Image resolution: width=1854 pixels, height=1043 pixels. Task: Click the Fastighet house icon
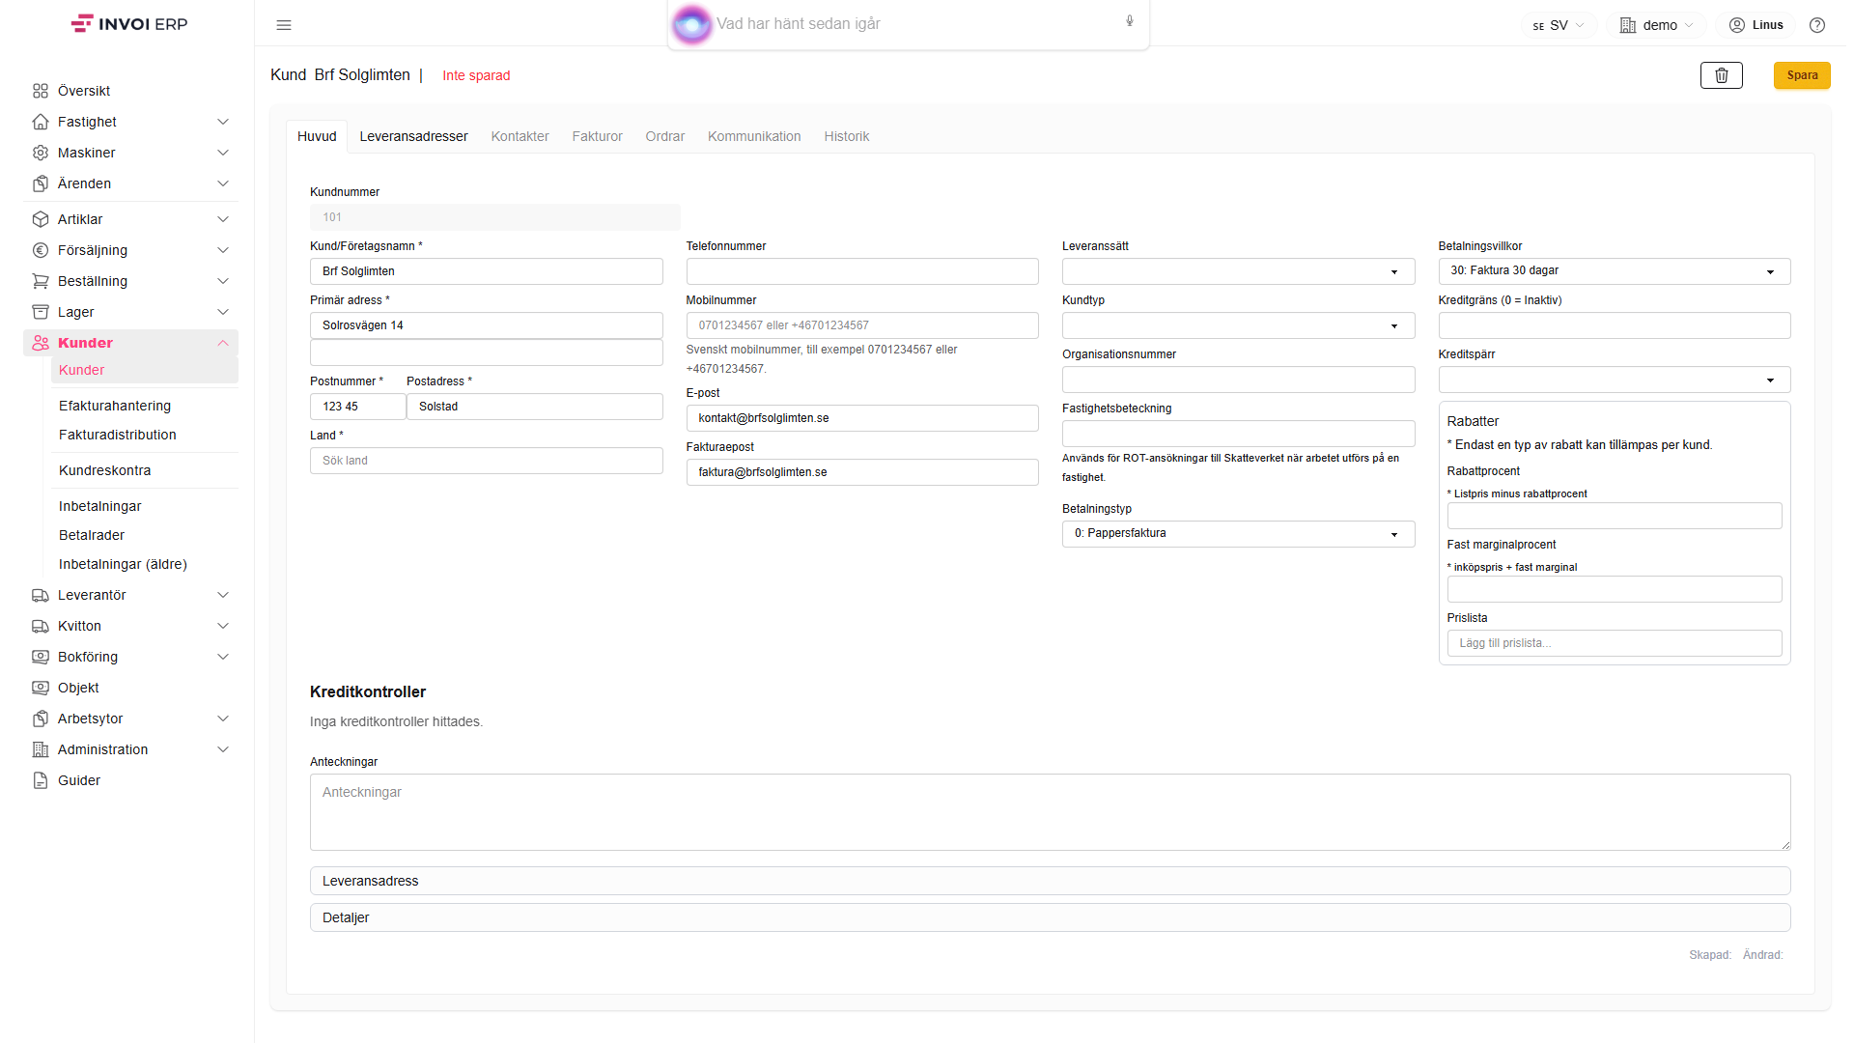tap(41, 122)
